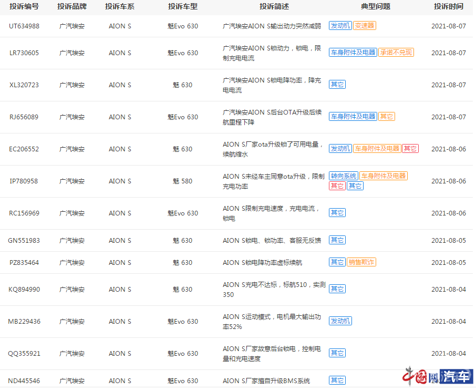Click the 投诉车系 column header
The width and height of the screenshot is (476, 391).
[120, 6]
